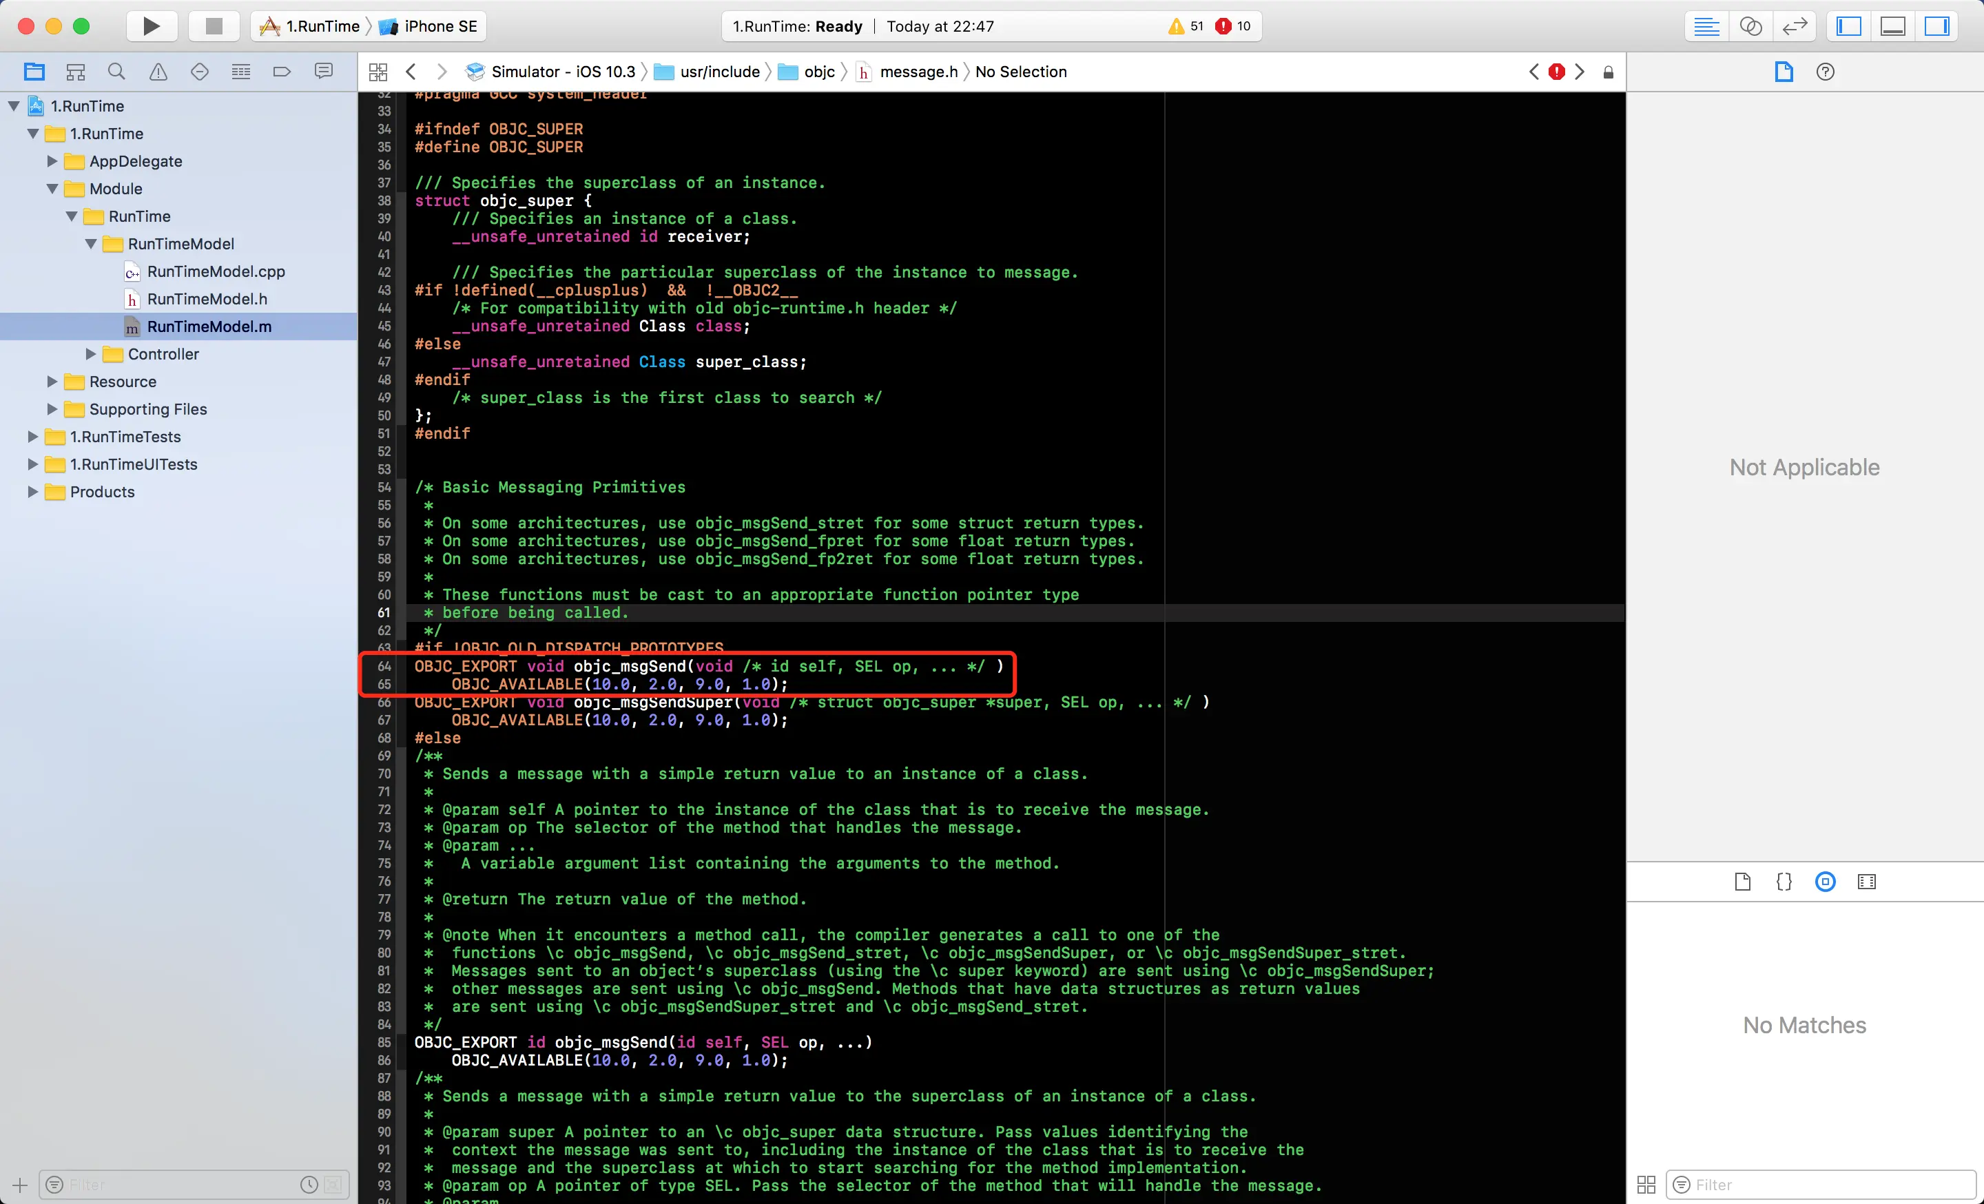
Task: Toggle the Debug area visibility
Action: [x=1892, y=27]
